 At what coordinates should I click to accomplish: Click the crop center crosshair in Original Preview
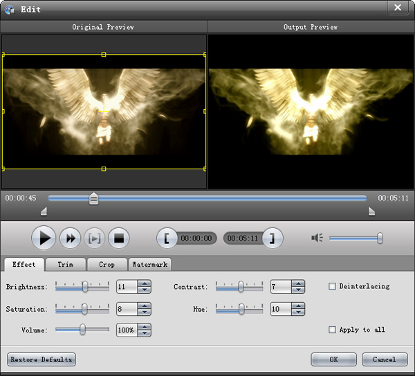point(104,111)
